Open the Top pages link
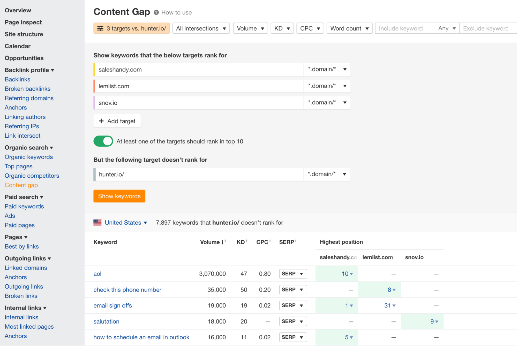Viewport: 517px width, 346px height. 19,166
